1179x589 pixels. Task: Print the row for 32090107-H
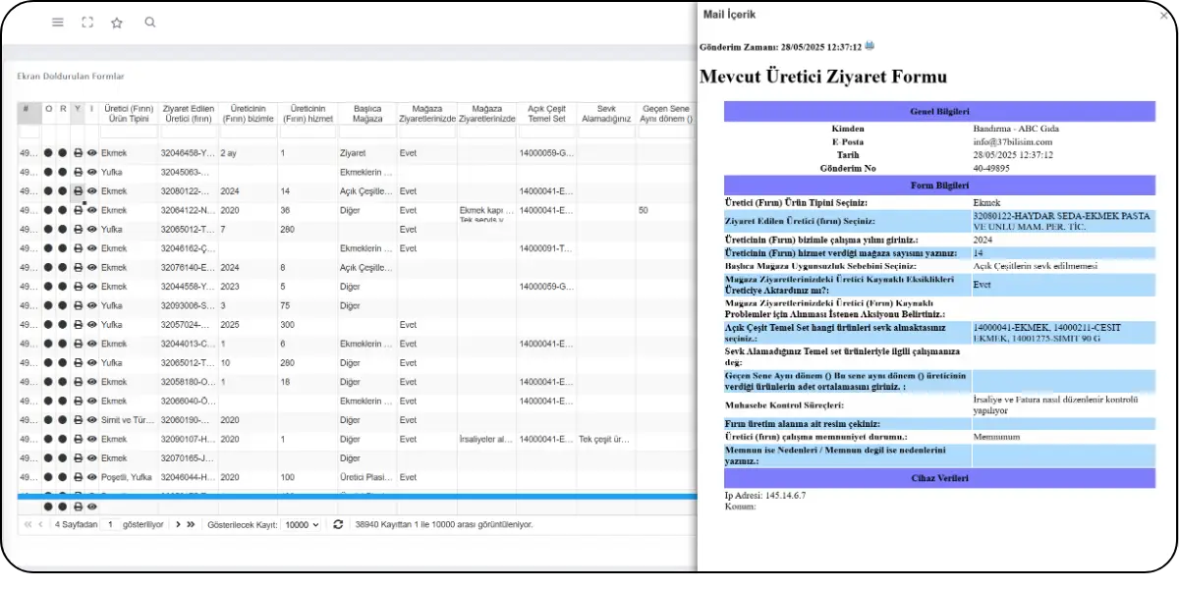tap(78, 439)
